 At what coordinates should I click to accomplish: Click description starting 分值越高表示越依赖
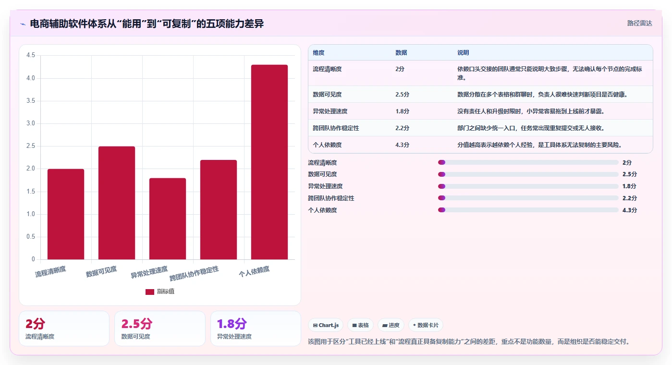[539, 145]
